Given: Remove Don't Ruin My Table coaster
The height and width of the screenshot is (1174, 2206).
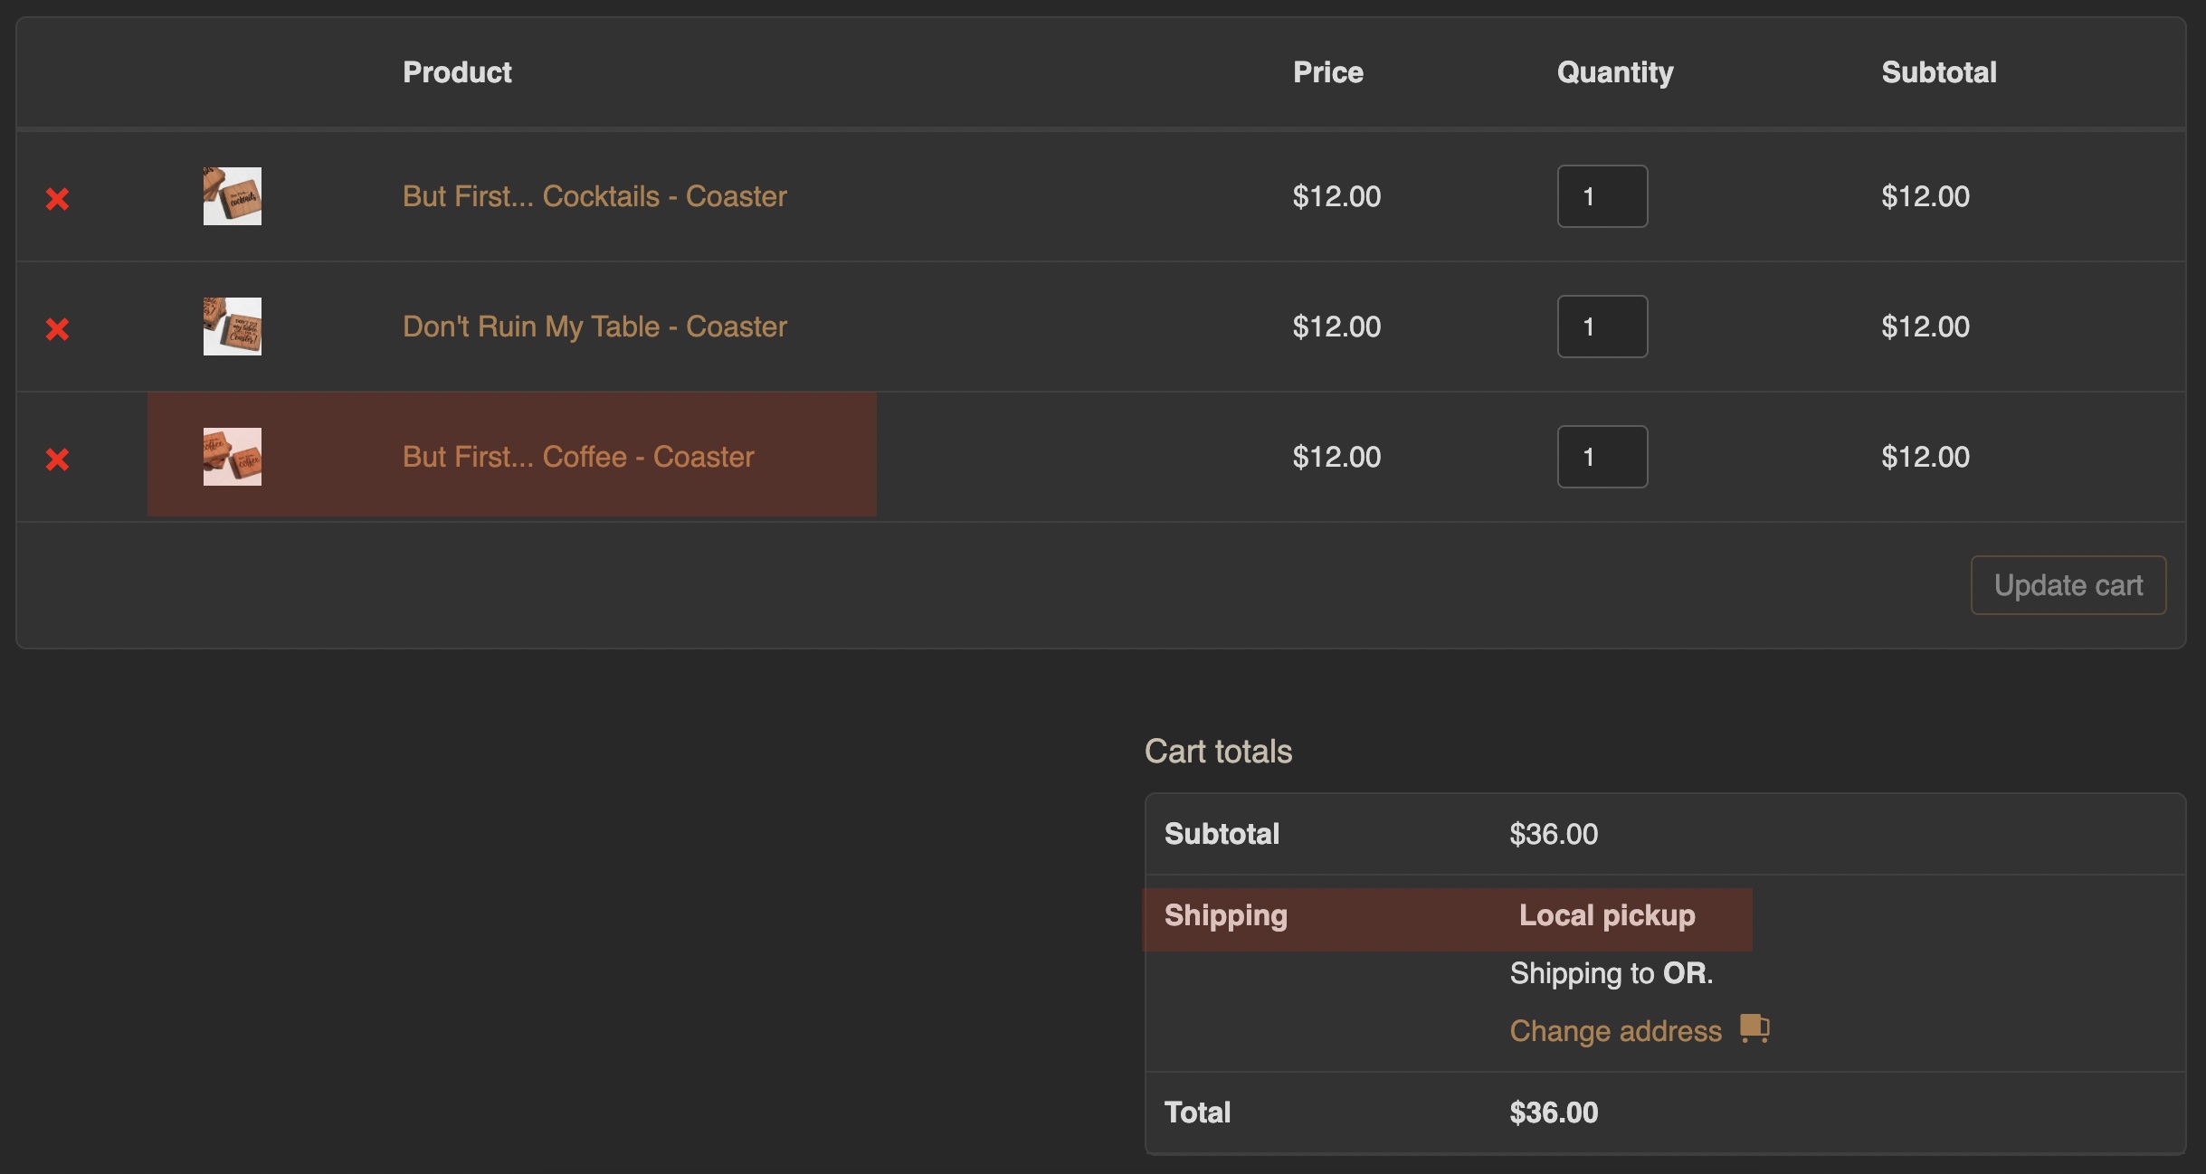Looking at the screenshot, I should (58, 328).
